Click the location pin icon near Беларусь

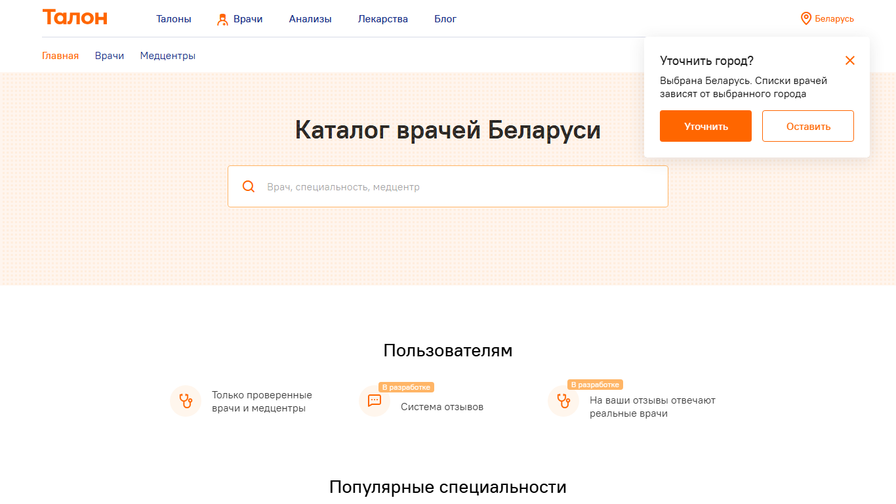click(806, 18)
